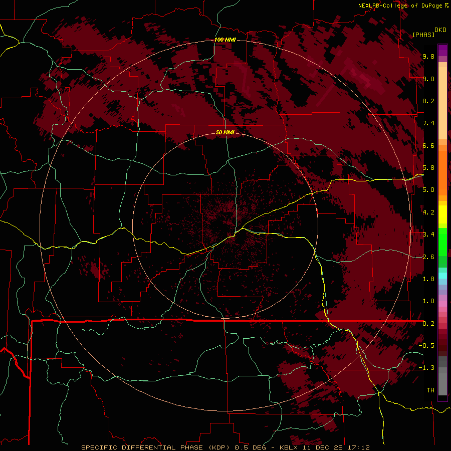Click the -0.5 scale value
451x451 pixels.
pos(426,346)
